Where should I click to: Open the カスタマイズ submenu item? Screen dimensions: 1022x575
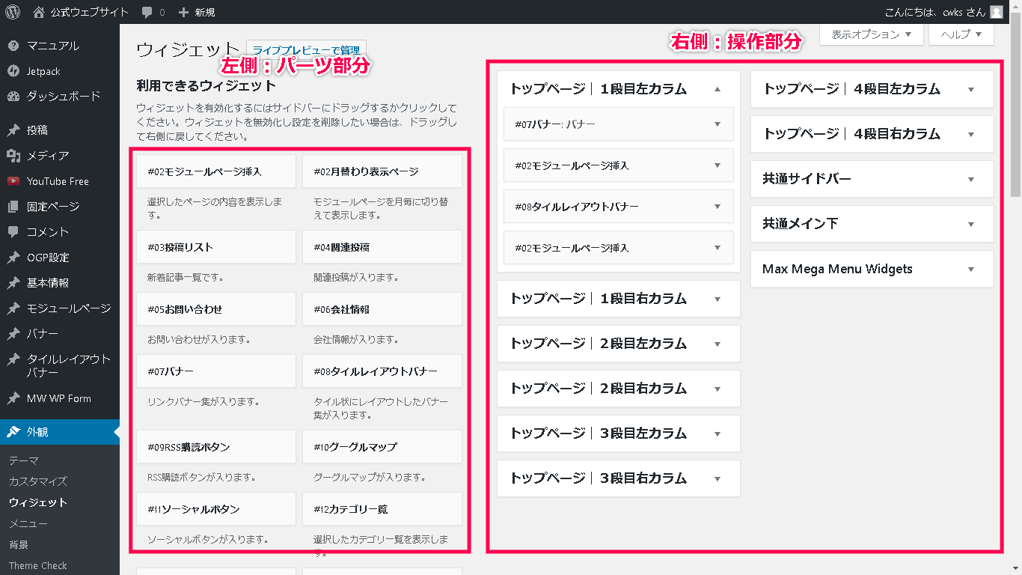point(38,481)
